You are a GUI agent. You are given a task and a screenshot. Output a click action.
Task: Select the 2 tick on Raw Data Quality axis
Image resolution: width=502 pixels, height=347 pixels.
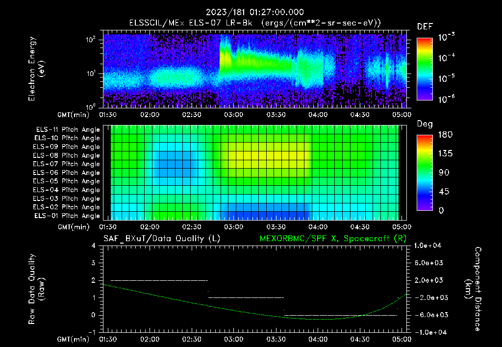click(94, 280)
